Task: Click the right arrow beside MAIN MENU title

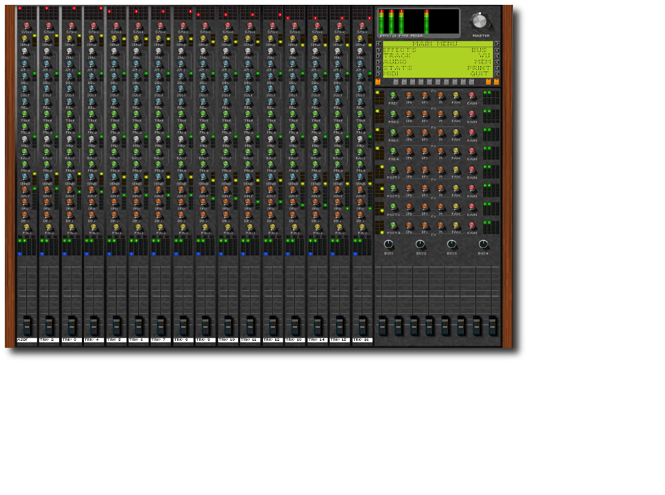Action: click(x=496, y=44)
